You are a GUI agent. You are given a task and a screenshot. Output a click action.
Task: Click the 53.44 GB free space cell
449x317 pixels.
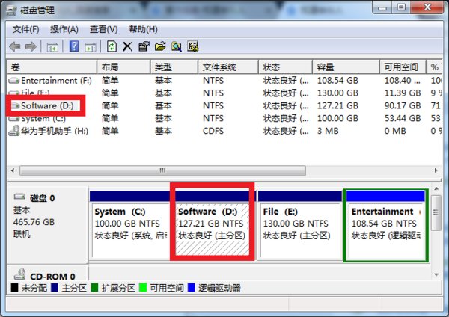(x=403, y=118)
